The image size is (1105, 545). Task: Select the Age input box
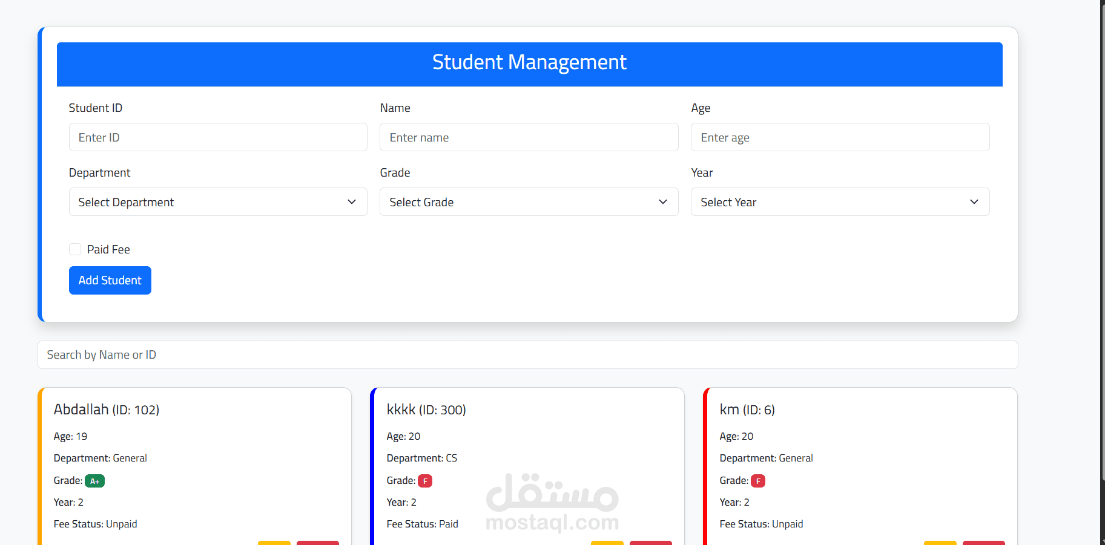(840, 137)
